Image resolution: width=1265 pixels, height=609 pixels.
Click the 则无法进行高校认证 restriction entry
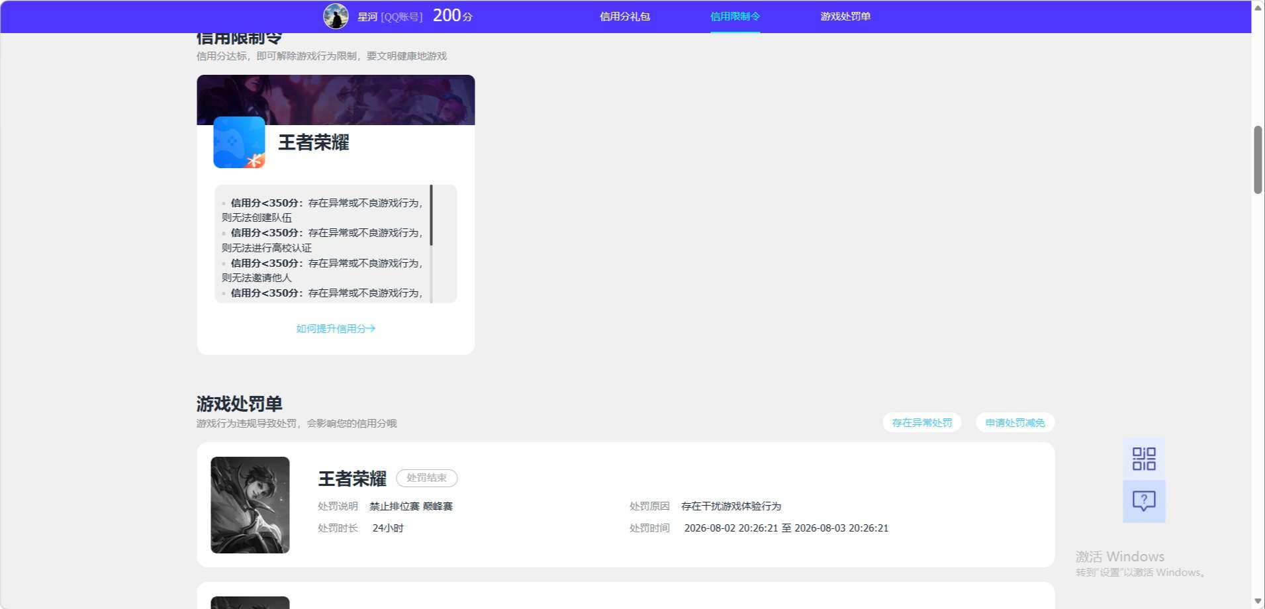[x=267, y=248]
